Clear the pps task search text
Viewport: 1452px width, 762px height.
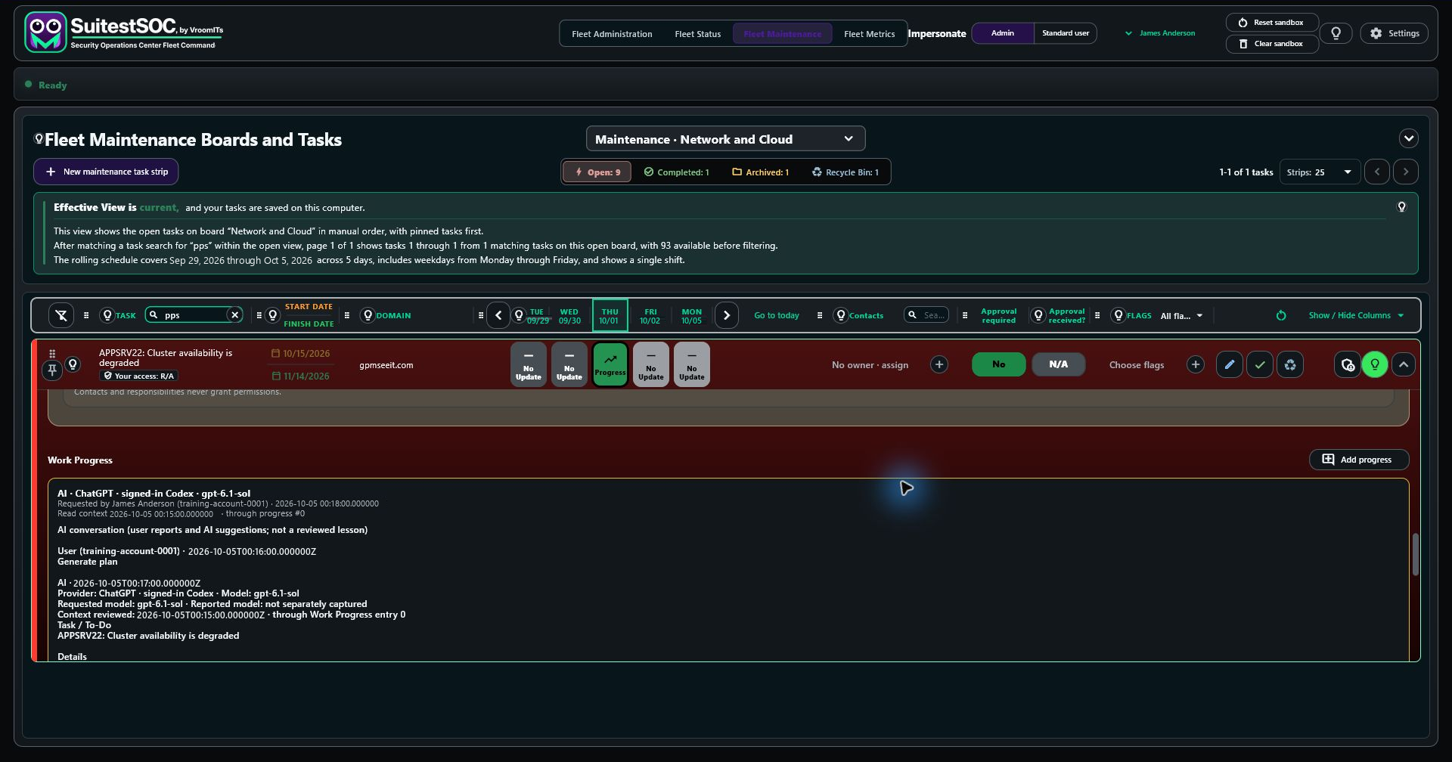click(235, 315)
